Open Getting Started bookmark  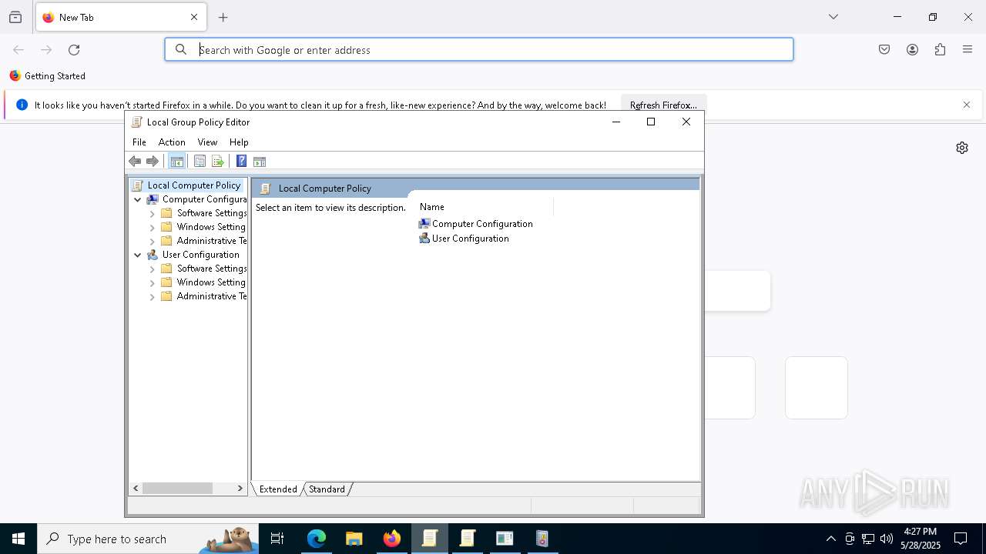pyautogui.click(x=48, y=76)
